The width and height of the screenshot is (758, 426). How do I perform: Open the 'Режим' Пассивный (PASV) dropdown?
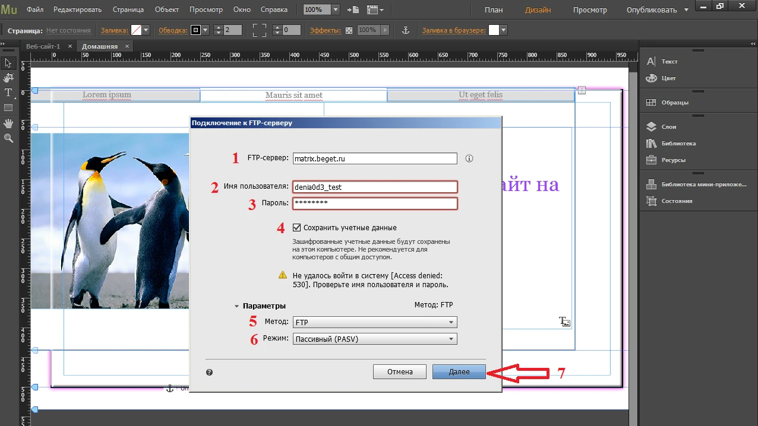pos(375,339)
